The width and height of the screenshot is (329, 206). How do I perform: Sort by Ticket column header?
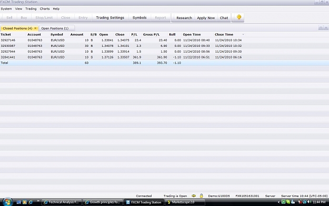click(x=6, y=34)
